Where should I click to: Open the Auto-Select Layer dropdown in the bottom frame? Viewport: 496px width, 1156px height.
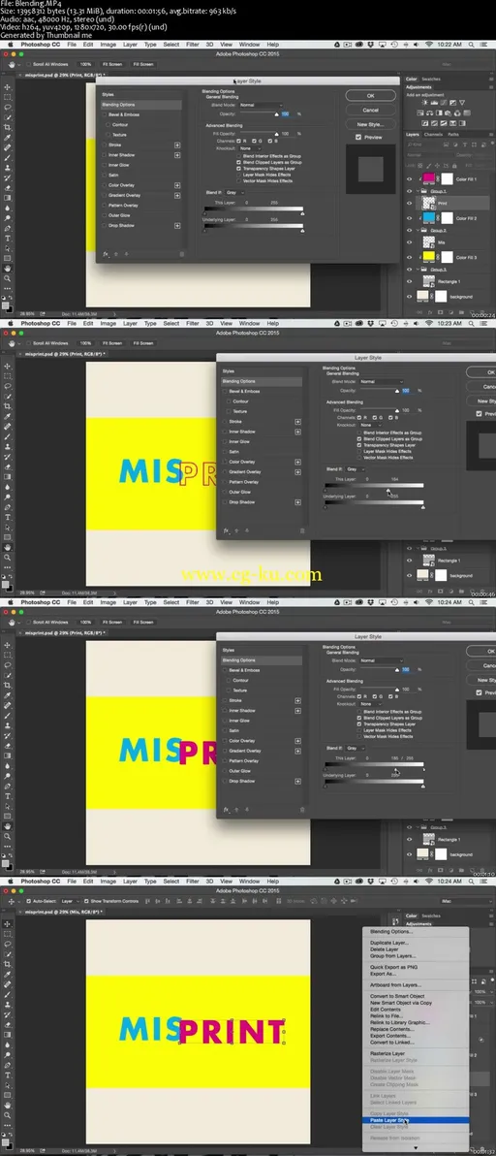(x=69, y=901)
